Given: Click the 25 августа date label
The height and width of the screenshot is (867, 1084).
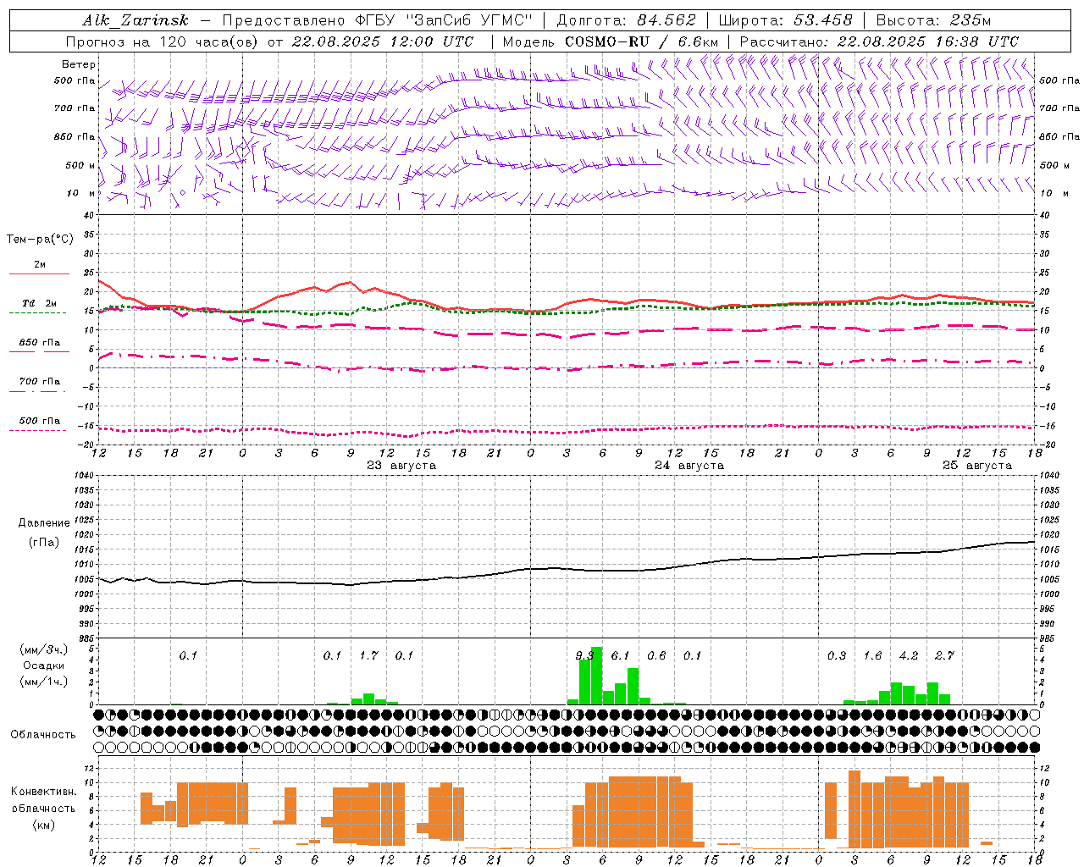Looking at the screenshot, I should pyautogui.click(x=977, y=466).
